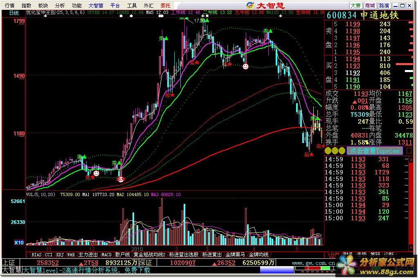Click the VOL(5,10,20) indicator label

[40, 194]
